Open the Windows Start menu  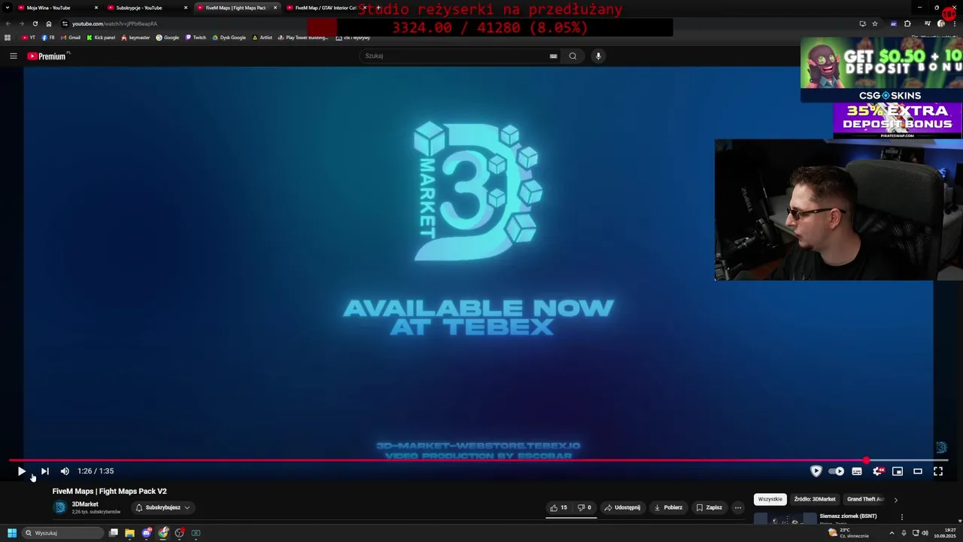coord(11,533)
